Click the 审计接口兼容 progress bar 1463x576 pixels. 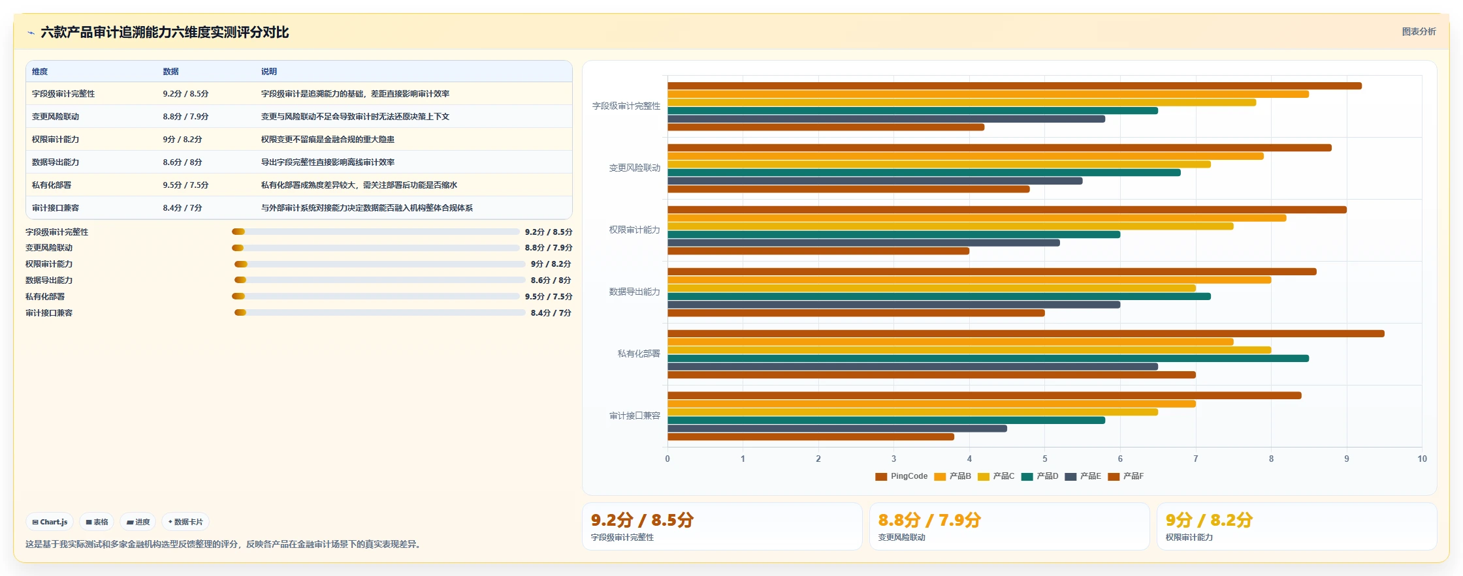pos(380,312)
